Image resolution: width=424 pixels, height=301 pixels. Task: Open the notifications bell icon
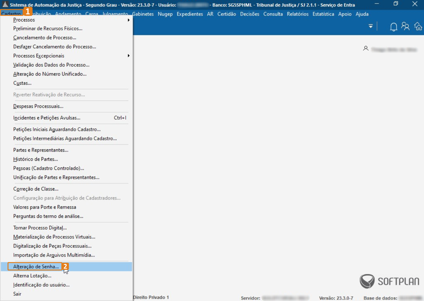(393, 27)
